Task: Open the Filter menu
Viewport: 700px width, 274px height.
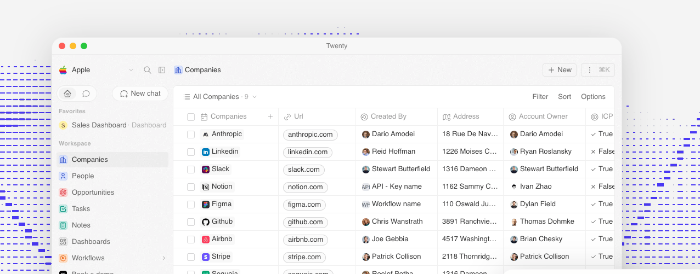Action: pos(540,97)
